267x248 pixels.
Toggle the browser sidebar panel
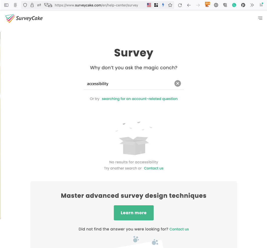(x=6, y=5)
